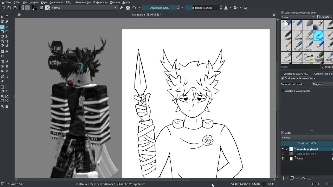The height and width of the screenshot is (187, 333).
Task: Select the Fill bucket tool
Action: [x=2, y=71]
